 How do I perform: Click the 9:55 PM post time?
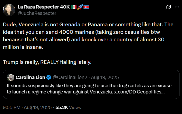tap(12, 107)
